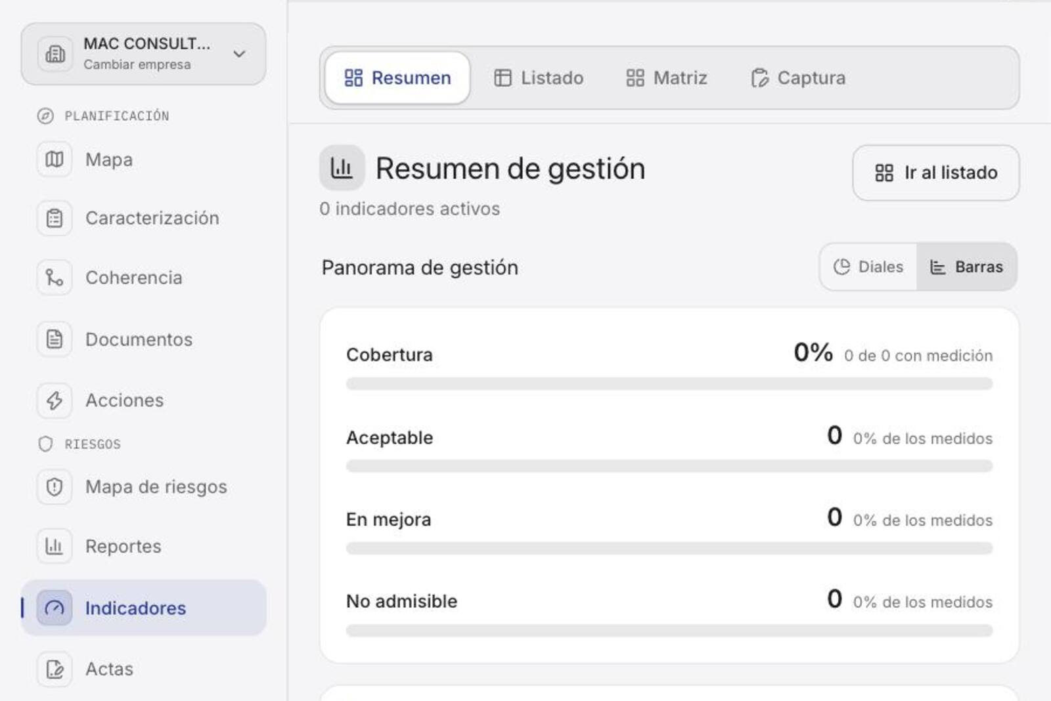Open the Matriz tab
1051x701 pixels.
point(667,78)
